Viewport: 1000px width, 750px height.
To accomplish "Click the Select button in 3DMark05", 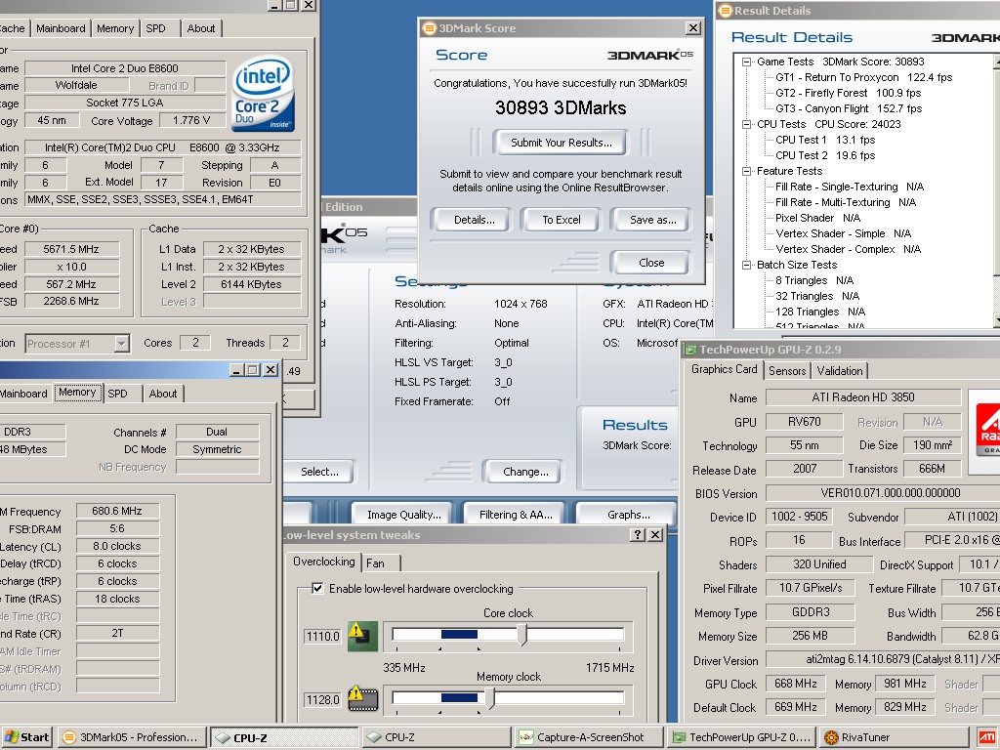I will pyautogui.click(x=319, y=472).
